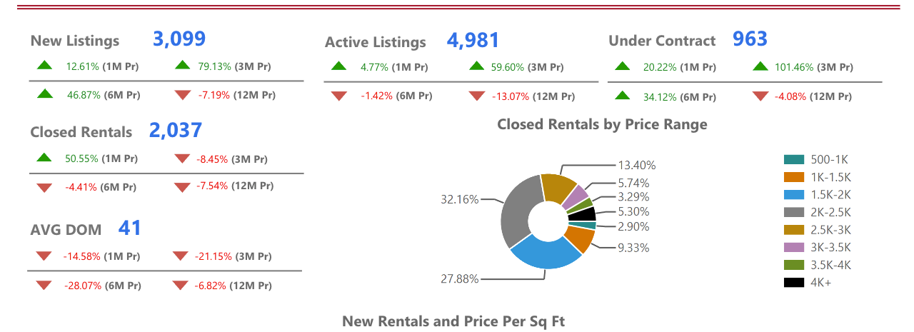Click the down arrow beside Under Contract -4.08%
Viewport: 914px width, 332px height.
761,96
